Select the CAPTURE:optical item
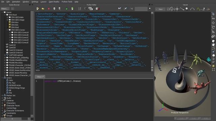This screenshot has height=121, width=216. [16, 55]
